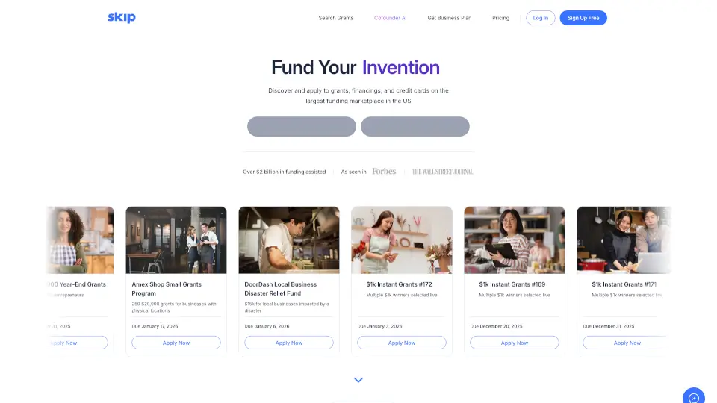Screen dimensions: 717x403
Task: Click the left gray placeholder button
Action: tap(301, 127)
